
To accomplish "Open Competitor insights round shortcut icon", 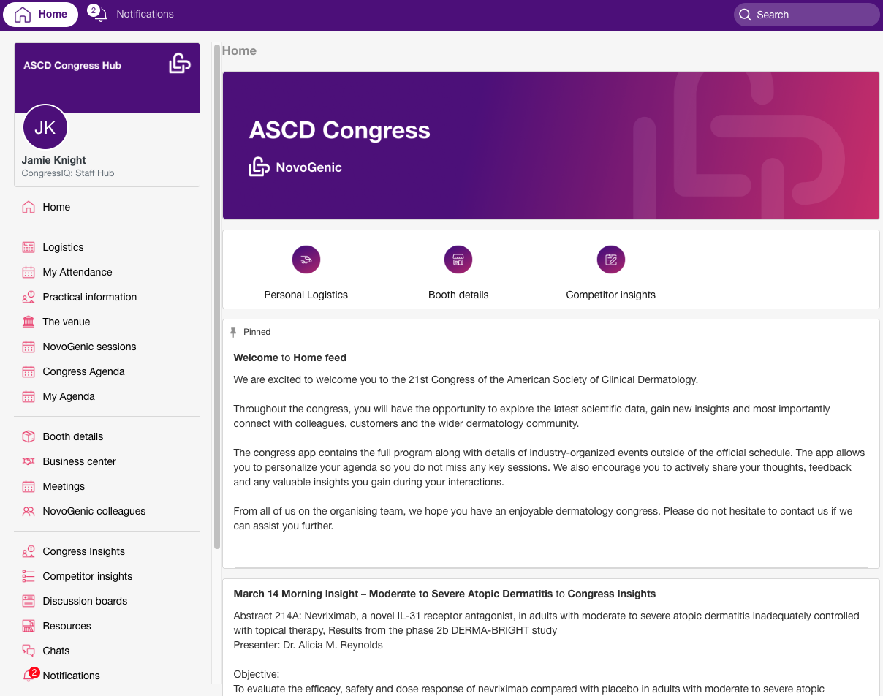I will (611, 260).
